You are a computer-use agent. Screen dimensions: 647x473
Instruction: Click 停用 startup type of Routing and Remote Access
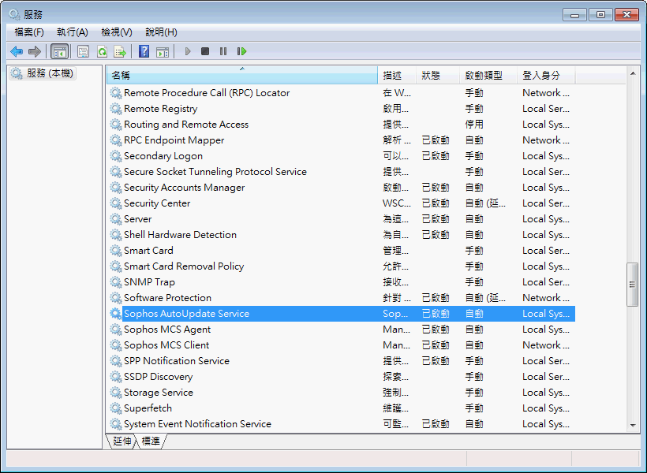click(474, 125)
